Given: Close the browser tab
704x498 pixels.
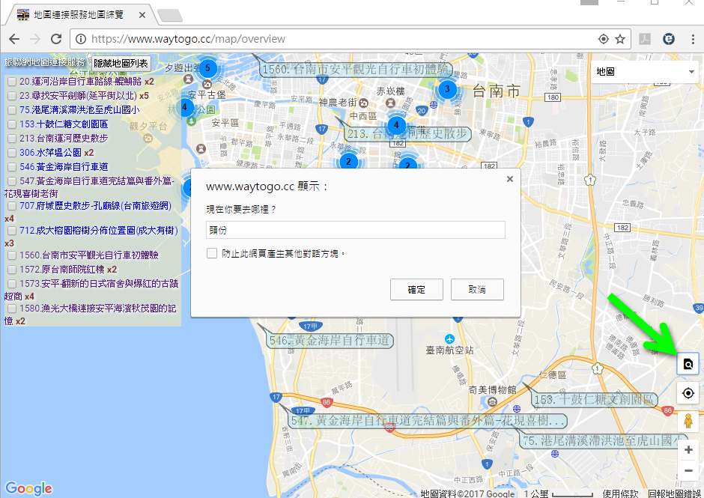Looking at the screenshot, I should pos(142,15).
